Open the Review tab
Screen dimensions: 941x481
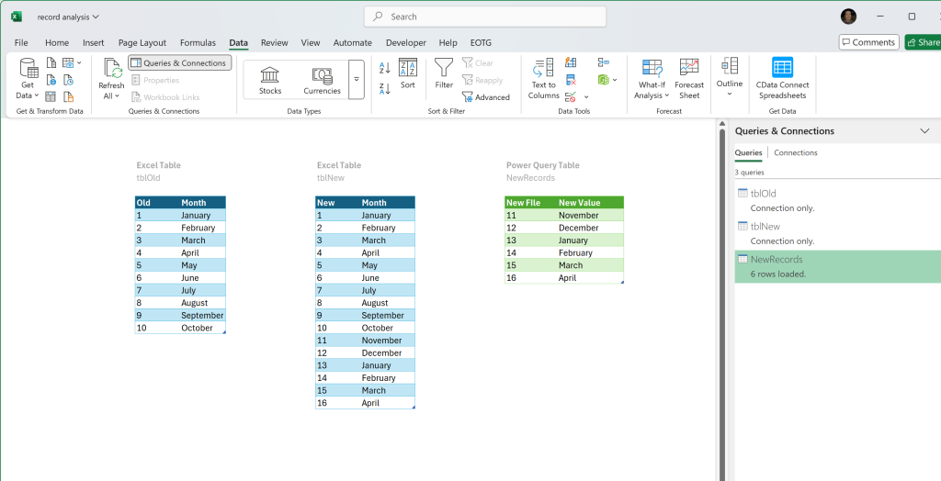(x=274, y=42)
